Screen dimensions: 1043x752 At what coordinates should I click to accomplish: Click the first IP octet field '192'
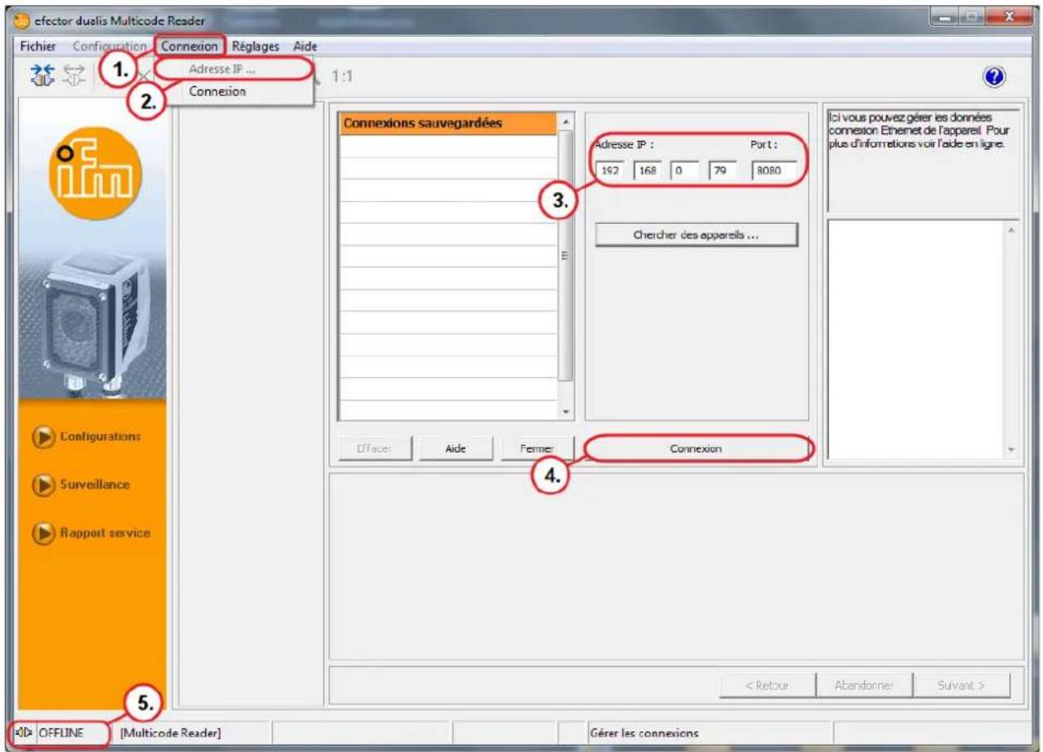611,173
